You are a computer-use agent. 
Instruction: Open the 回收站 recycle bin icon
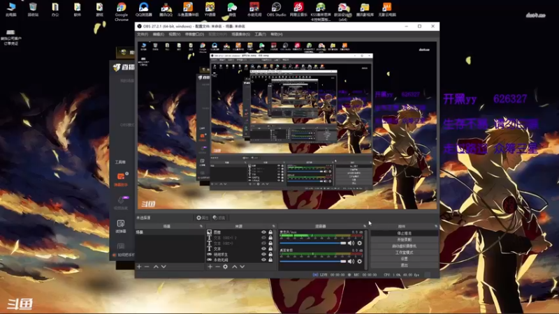(x=33, y=10)
